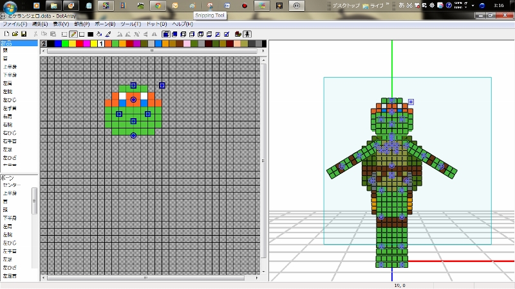
Task: Click palette scrollbar left arrow
Action: click(43, 51)
